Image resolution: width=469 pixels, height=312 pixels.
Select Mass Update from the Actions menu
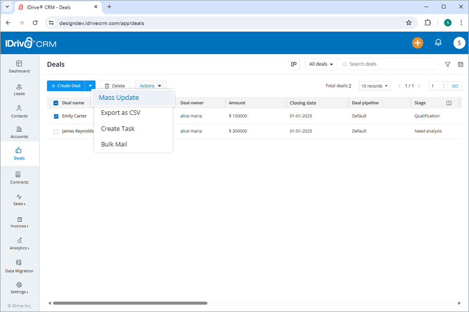[118, 97]
